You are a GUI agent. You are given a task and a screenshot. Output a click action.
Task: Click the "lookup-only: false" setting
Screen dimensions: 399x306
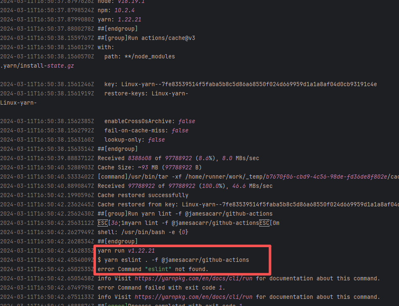[x=134, y=140]
